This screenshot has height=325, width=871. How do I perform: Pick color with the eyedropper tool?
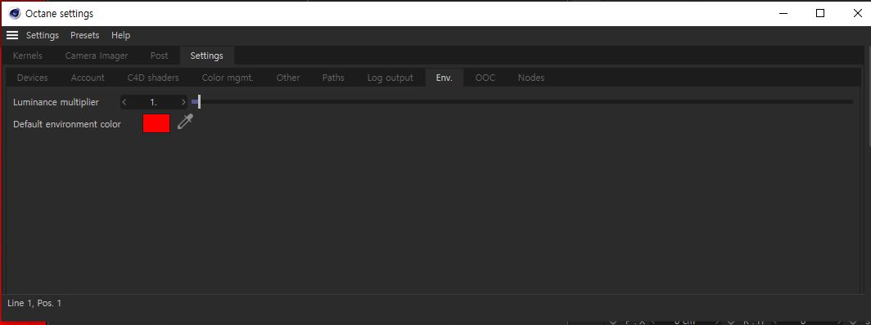(x=185, y=122)
